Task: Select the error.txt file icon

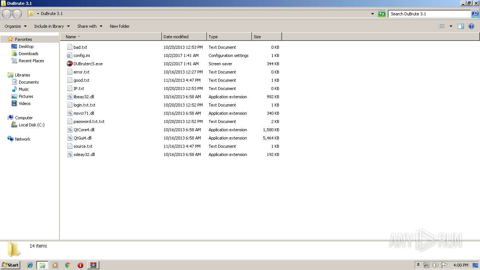Action: (70, 72)
